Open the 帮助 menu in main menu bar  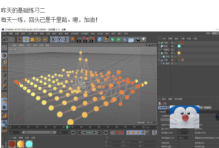click(x=126, y=33)
